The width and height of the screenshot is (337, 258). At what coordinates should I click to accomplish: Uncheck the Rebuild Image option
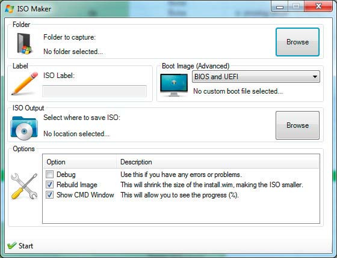point(49,185)
